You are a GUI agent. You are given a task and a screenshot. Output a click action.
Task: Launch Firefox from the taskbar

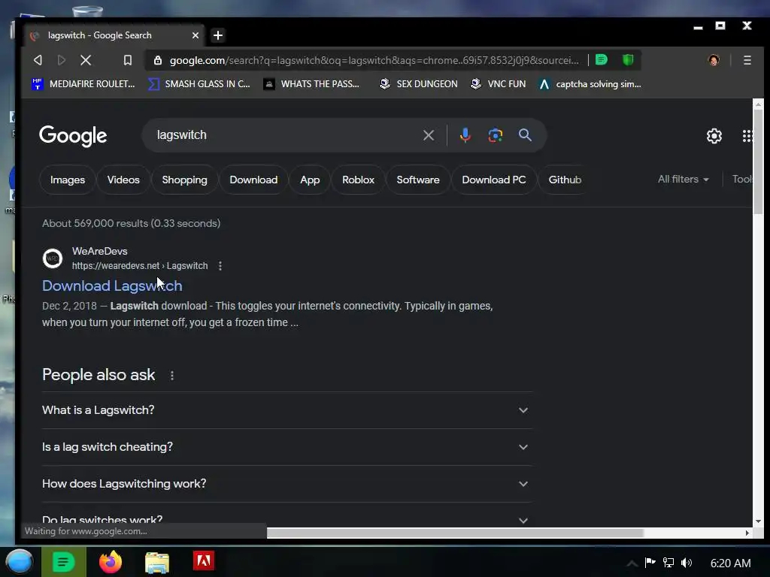coord(111,562)
